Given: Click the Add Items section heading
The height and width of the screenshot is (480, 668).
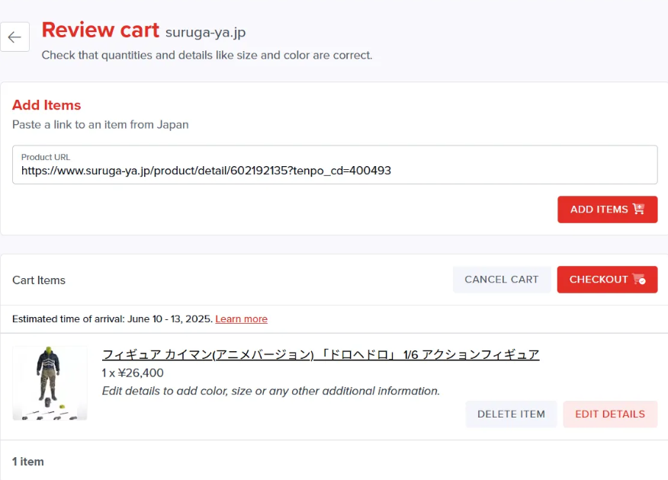Looking at the screenshot, I should pyautogui.click(x=47, y=105).
